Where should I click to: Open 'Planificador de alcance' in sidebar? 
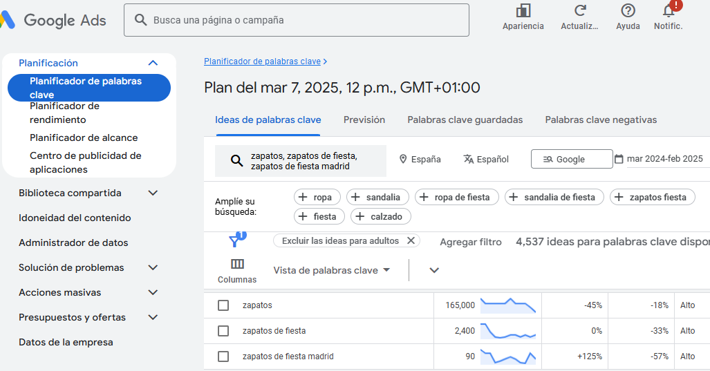coord(84,137)
